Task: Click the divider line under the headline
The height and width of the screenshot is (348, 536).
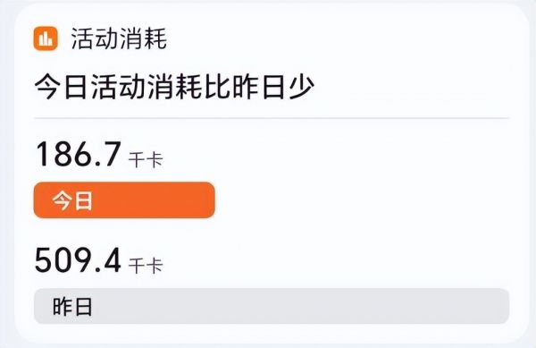Action: [x=272, y=118]
